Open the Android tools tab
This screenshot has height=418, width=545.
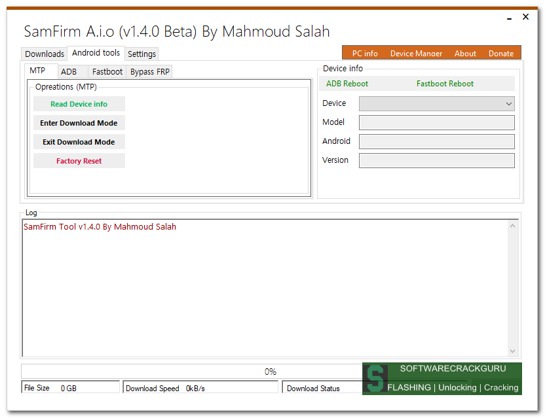tap(96, 53)
